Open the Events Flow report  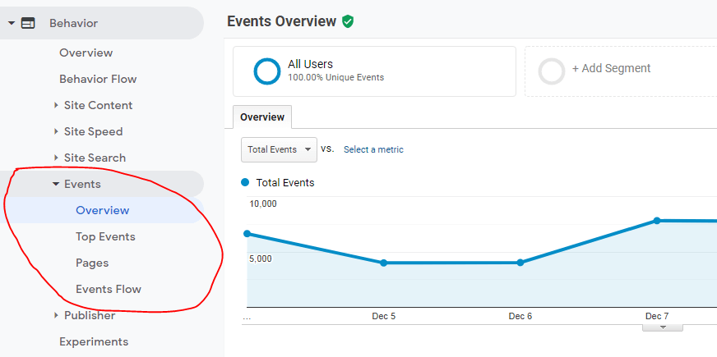click(x=108, y=289)
